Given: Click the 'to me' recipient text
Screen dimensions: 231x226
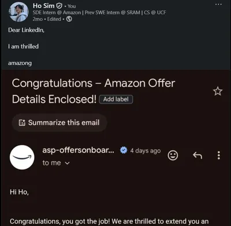Looking at the screenshot, I should [x=51, y=163].
